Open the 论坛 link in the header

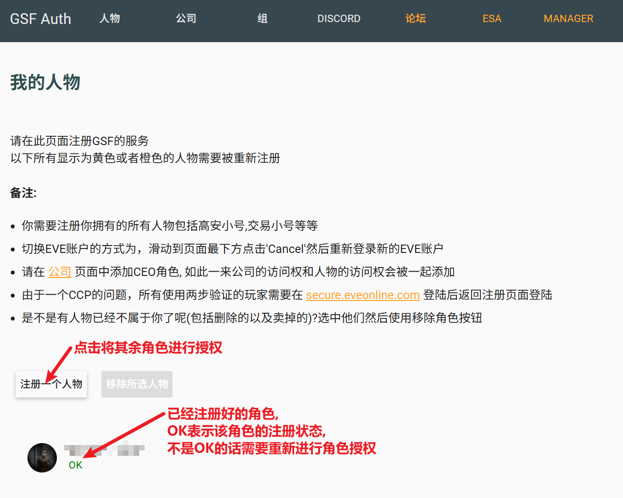tap(415, 19)
